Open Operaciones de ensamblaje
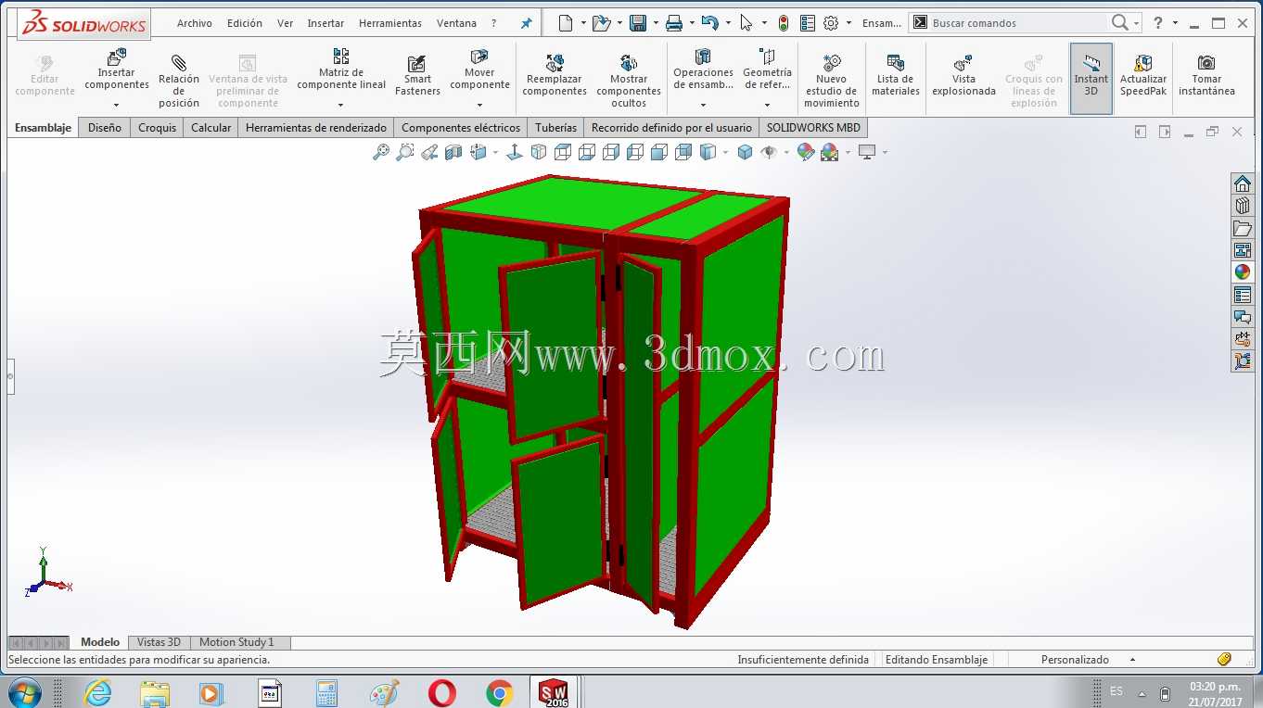The width and height of the screenshot is (1263, 708). pyautogui.click(x=703, y=70)
